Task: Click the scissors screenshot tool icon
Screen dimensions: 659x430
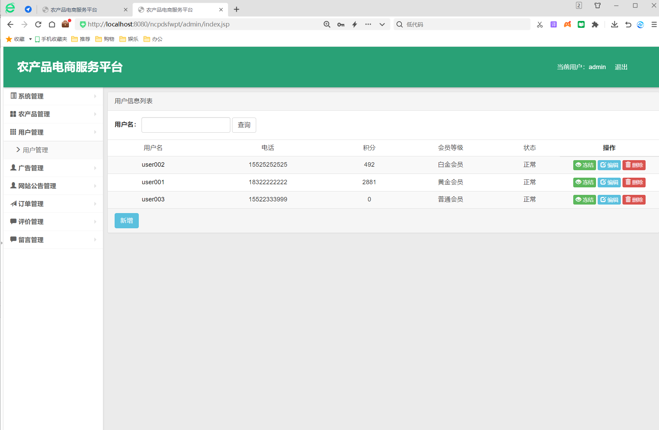Action: click(x=540, y=24)
